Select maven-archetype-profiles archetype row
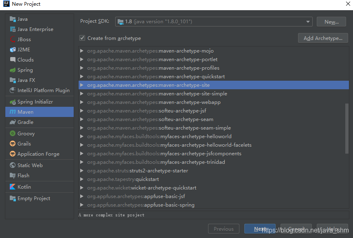Viewport: 353px width, 238px height. pos(214,68)
